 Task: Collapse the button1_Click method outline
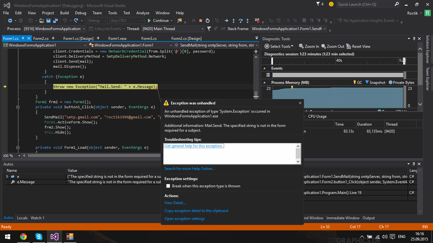(x=18, y=107)
